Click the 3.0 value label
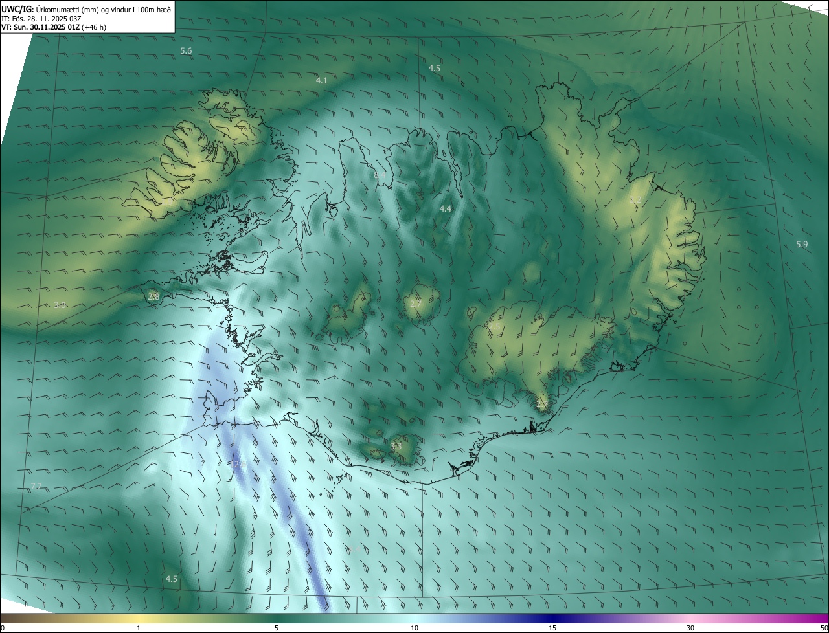 tap(60, 304)
